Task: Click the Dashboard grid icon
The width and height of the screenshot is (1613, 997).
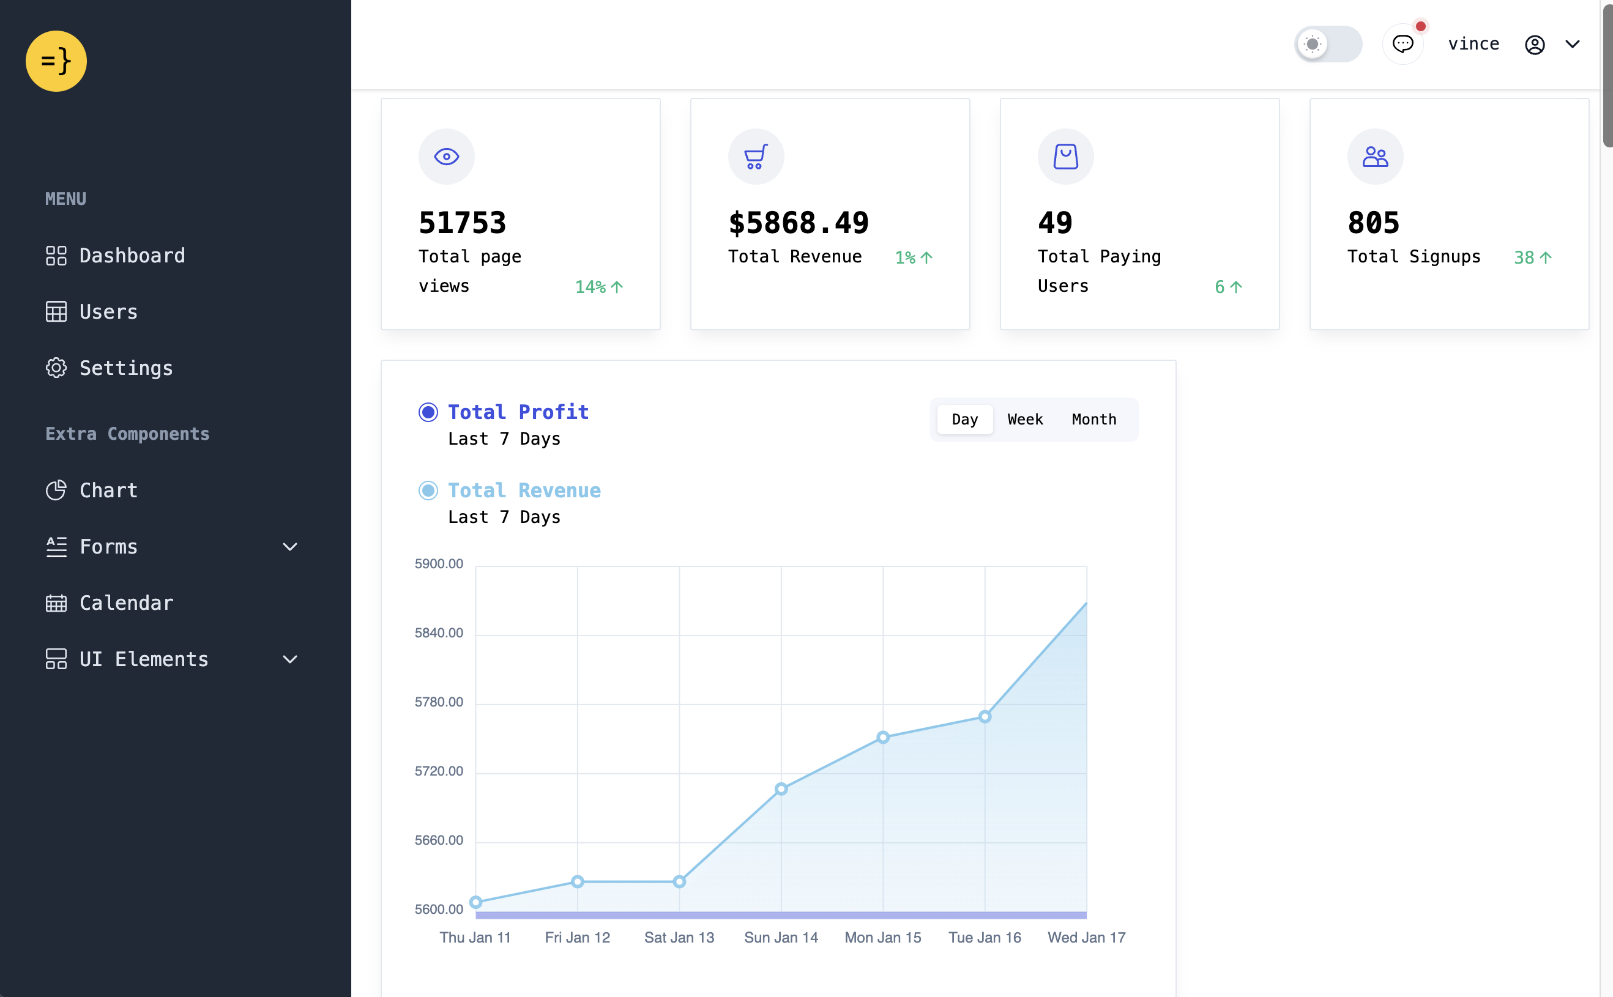Action: [56, 255]
